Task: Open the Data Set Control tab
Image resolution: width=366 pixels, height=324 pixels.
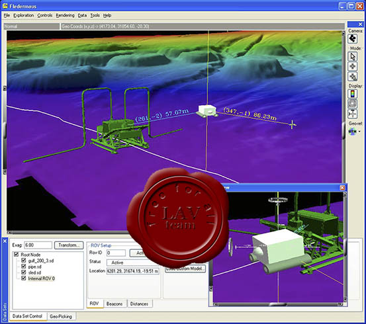Action: coord(28,316)
